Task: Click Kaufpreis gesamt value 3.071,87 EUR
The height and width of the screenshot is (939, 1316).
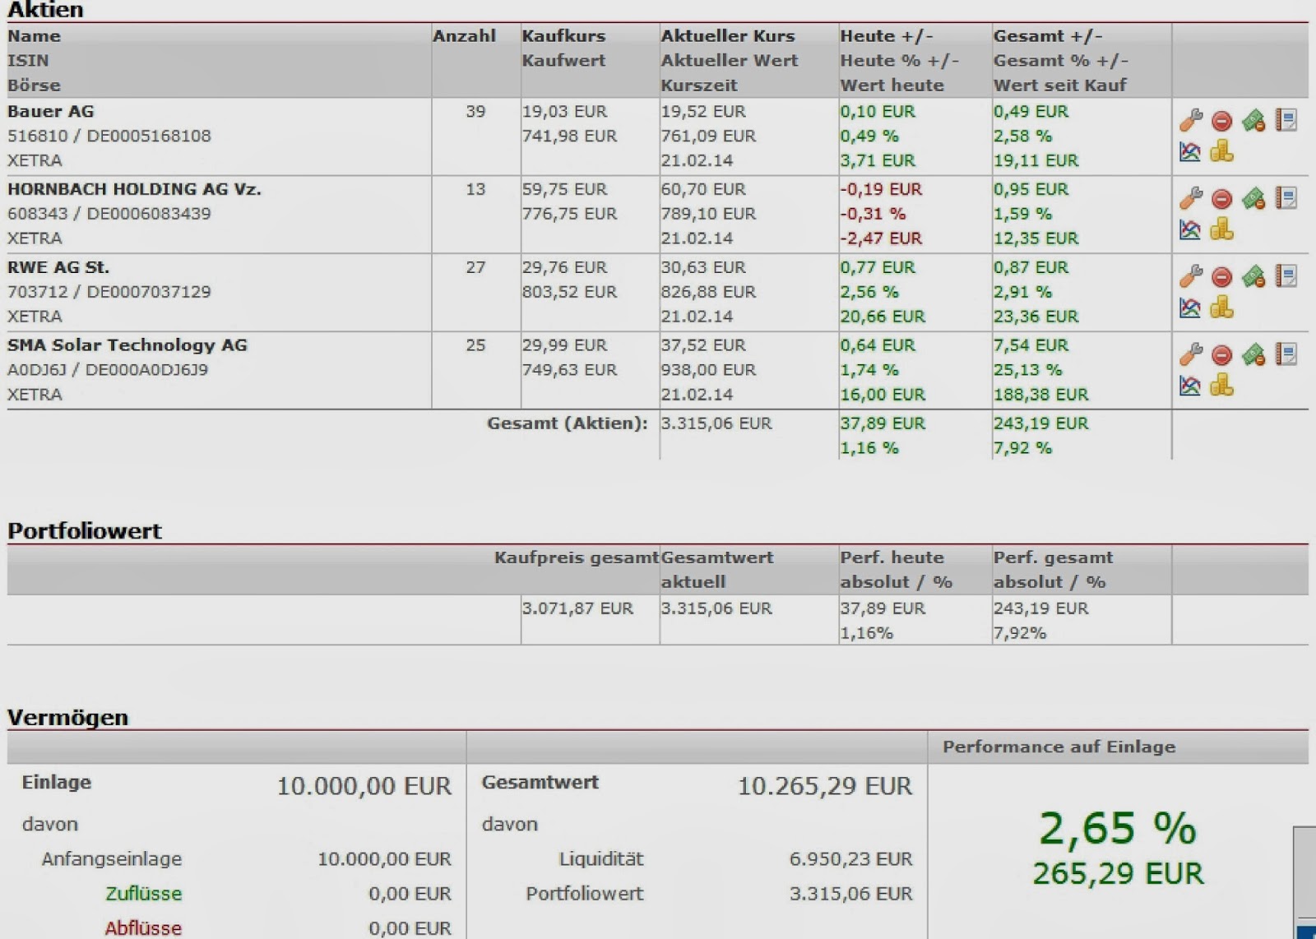Action: [x=577, y=608]
